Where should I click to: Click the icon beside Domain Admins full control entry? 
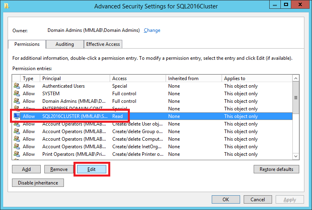(x=16, y=101)
